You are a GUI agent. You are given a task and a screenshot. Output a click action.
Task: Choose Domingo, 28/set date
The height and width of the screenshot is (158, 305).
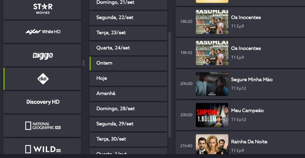tap(128, 109)
